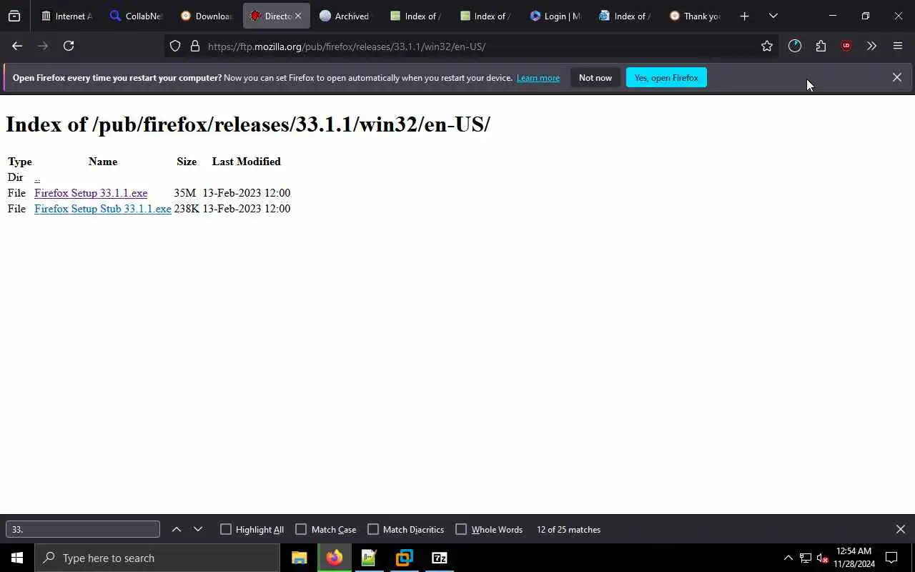List all open tabs dropdown
This screenshot has width=915, height=572.
coord(773,16)
